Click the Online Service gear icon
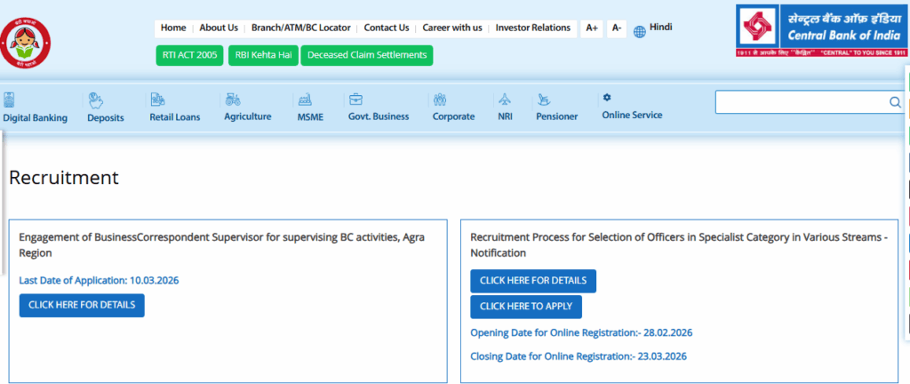 click(x=607, y=97)
